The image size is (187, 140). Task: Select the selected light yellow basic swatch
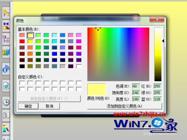30,35
